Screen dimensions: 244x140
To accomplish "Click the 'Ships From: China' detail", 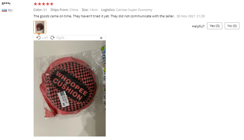I will 64,10.
